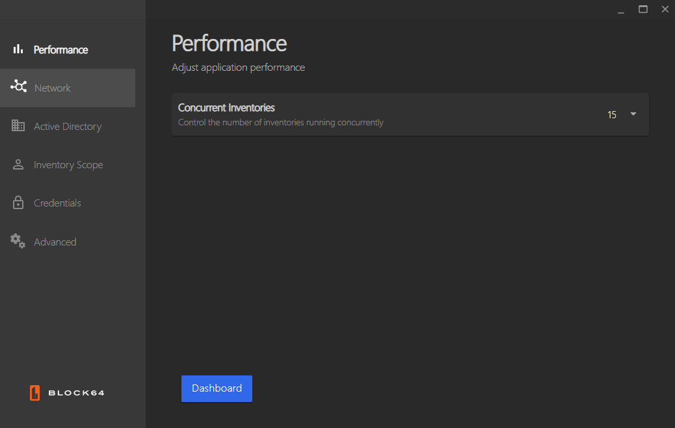Click the orange Block64 emblem at bottom left
This screenshot has width=675, height=428.
[x=34, y=392]
